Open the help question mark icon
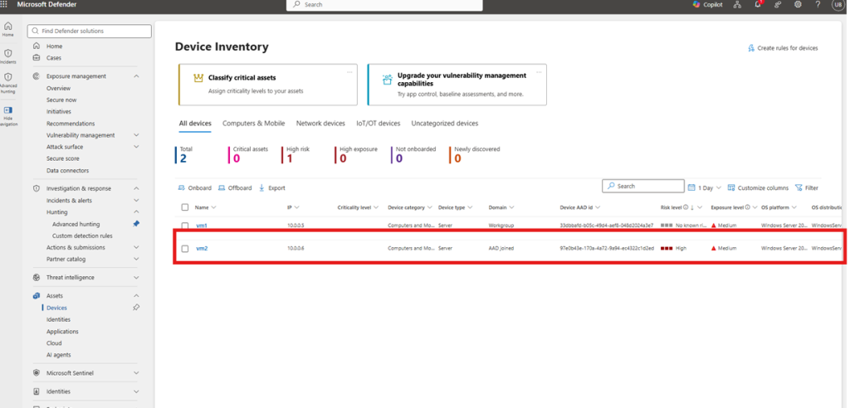 (x=818, y=4)
